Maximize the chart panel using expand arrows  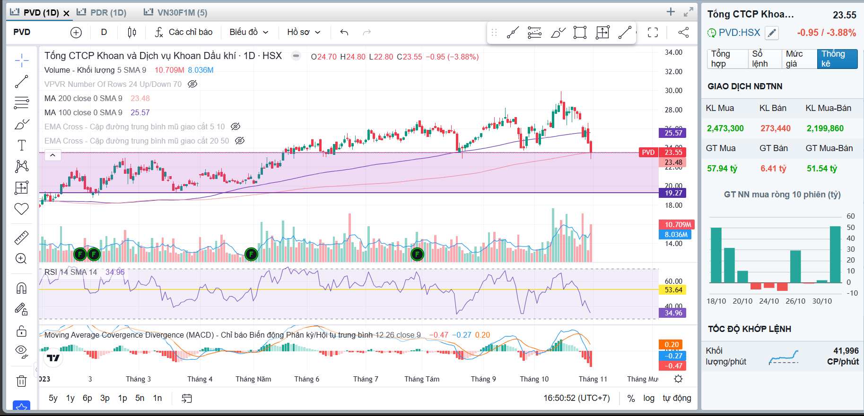pos(689,12)
